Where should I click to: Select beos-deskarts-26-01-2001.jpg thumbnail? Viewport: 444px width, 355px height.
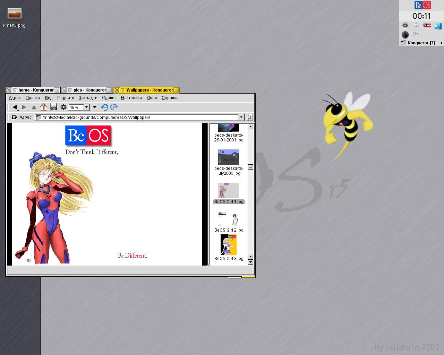point(229,133)
